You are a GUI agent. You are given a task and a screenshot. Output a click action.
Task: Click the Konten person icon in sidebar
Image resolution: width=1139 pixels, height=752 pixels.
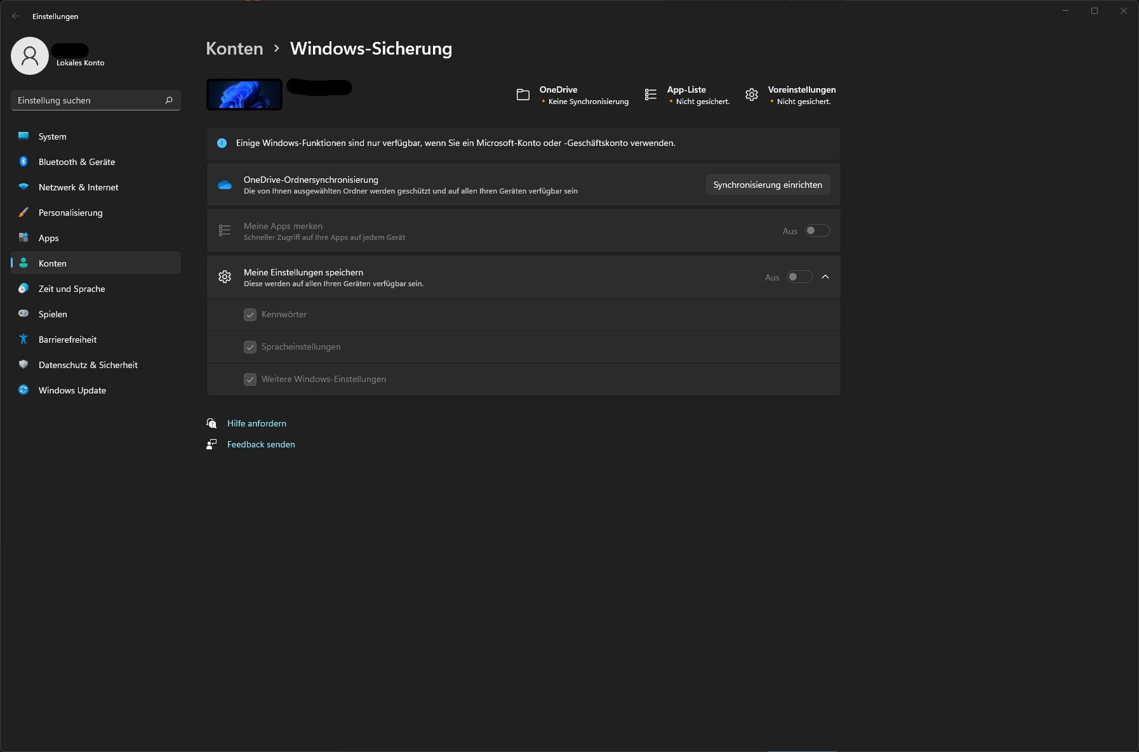tap(23, 263)
